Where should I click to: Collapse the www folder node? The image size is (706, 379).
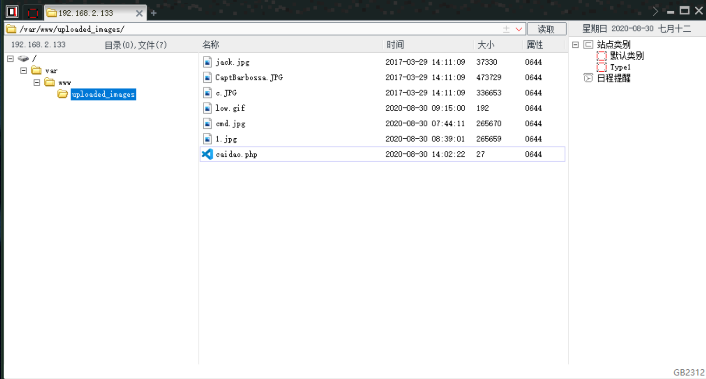[x=37, y=82]
